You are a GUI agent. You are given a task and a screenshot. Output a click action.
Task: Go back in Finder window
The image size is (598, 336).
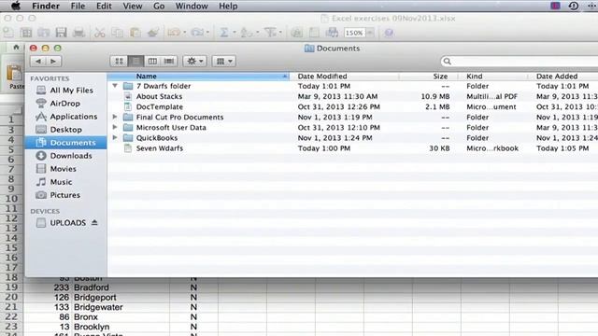pyautogui.click(x=38, y=61)
